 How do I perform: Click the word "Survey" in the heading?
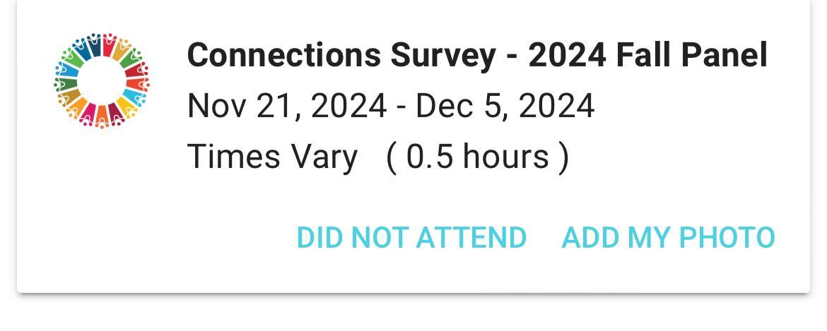tap(442, 55)
